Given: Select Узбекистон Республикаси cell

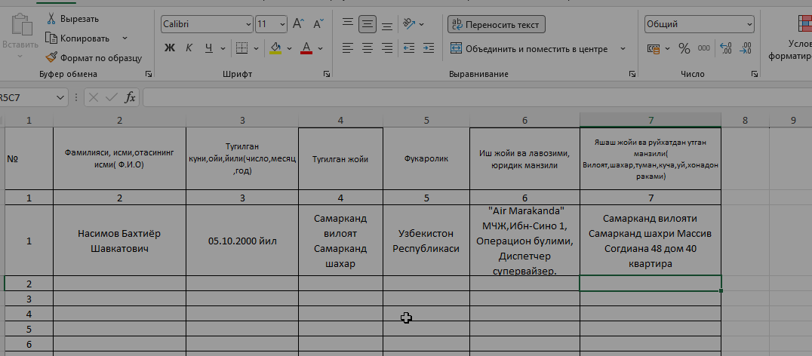Looking at the screenshot, I should pyautogui.click(x=426, y=241).
